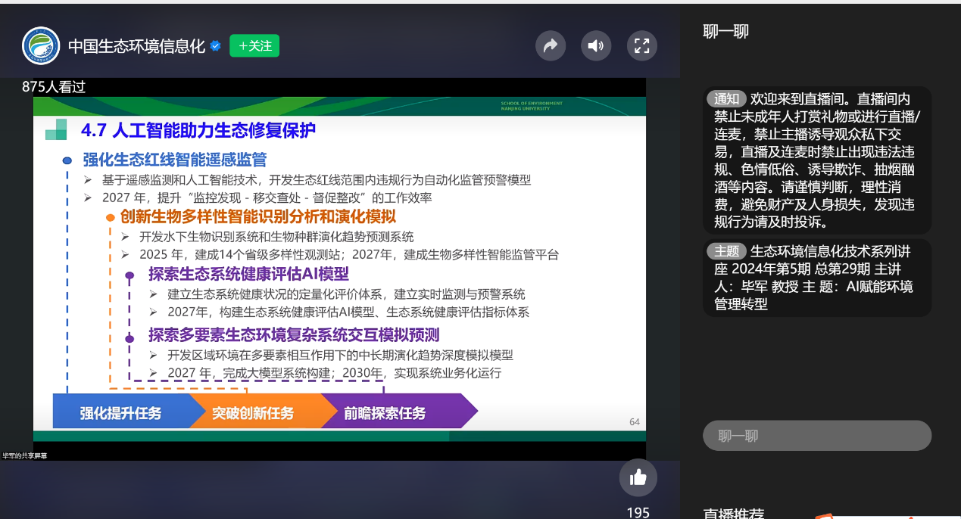Open the 中国生态环境信息化 channel avatar
The width and height of the screenshot is (961, 519).
click(41, 46)
